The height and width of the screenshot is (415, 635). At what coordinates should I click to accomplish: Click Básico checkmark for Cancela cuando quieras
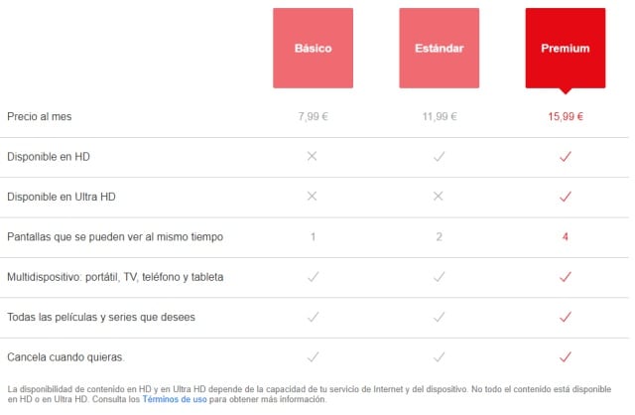313,356
